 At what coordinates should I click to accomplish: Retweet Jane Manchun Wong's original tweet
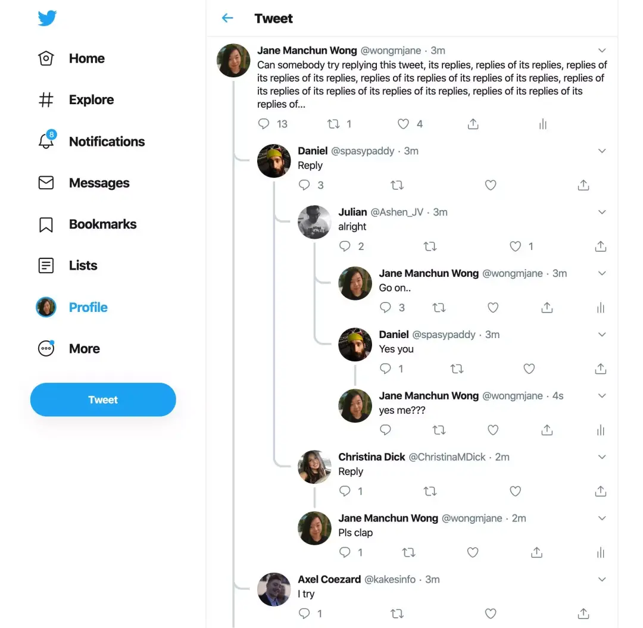[x=333, y=124]
